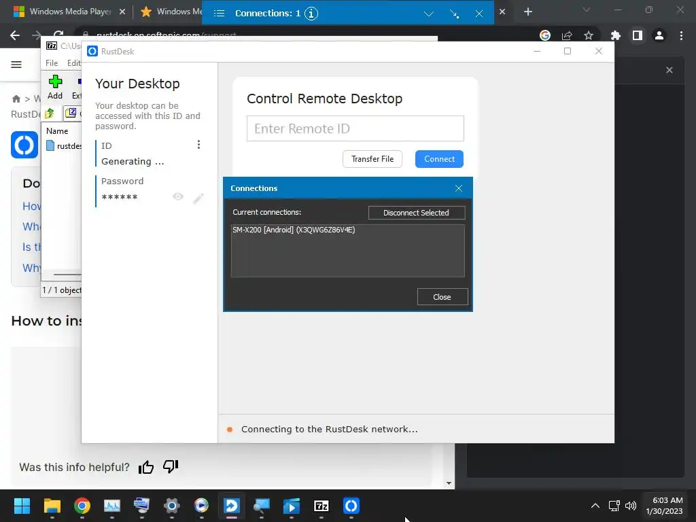
Task: Close the blue connection bar
Action: (x=479, y=14)
